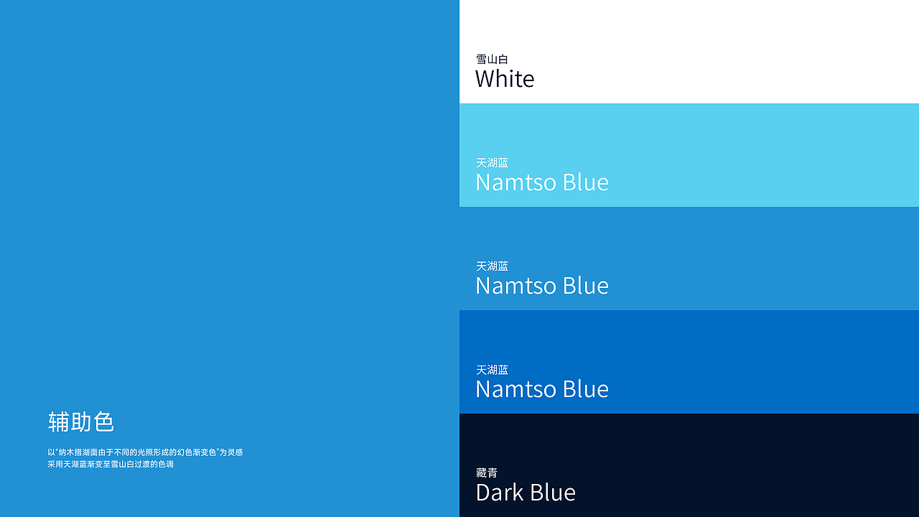Click the "雪山白" label
Screen dimensions: 919x517
(x=492, y=59)
